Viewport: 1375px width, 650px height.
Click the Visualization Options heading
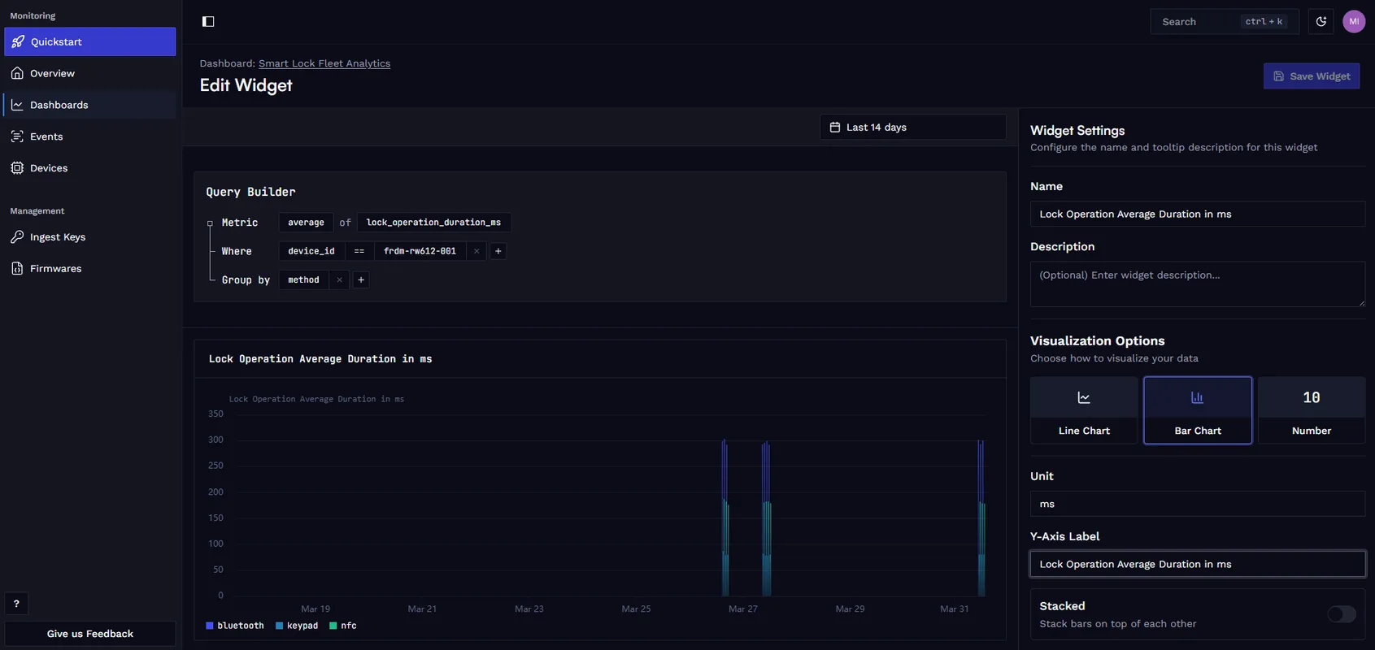1097,341
